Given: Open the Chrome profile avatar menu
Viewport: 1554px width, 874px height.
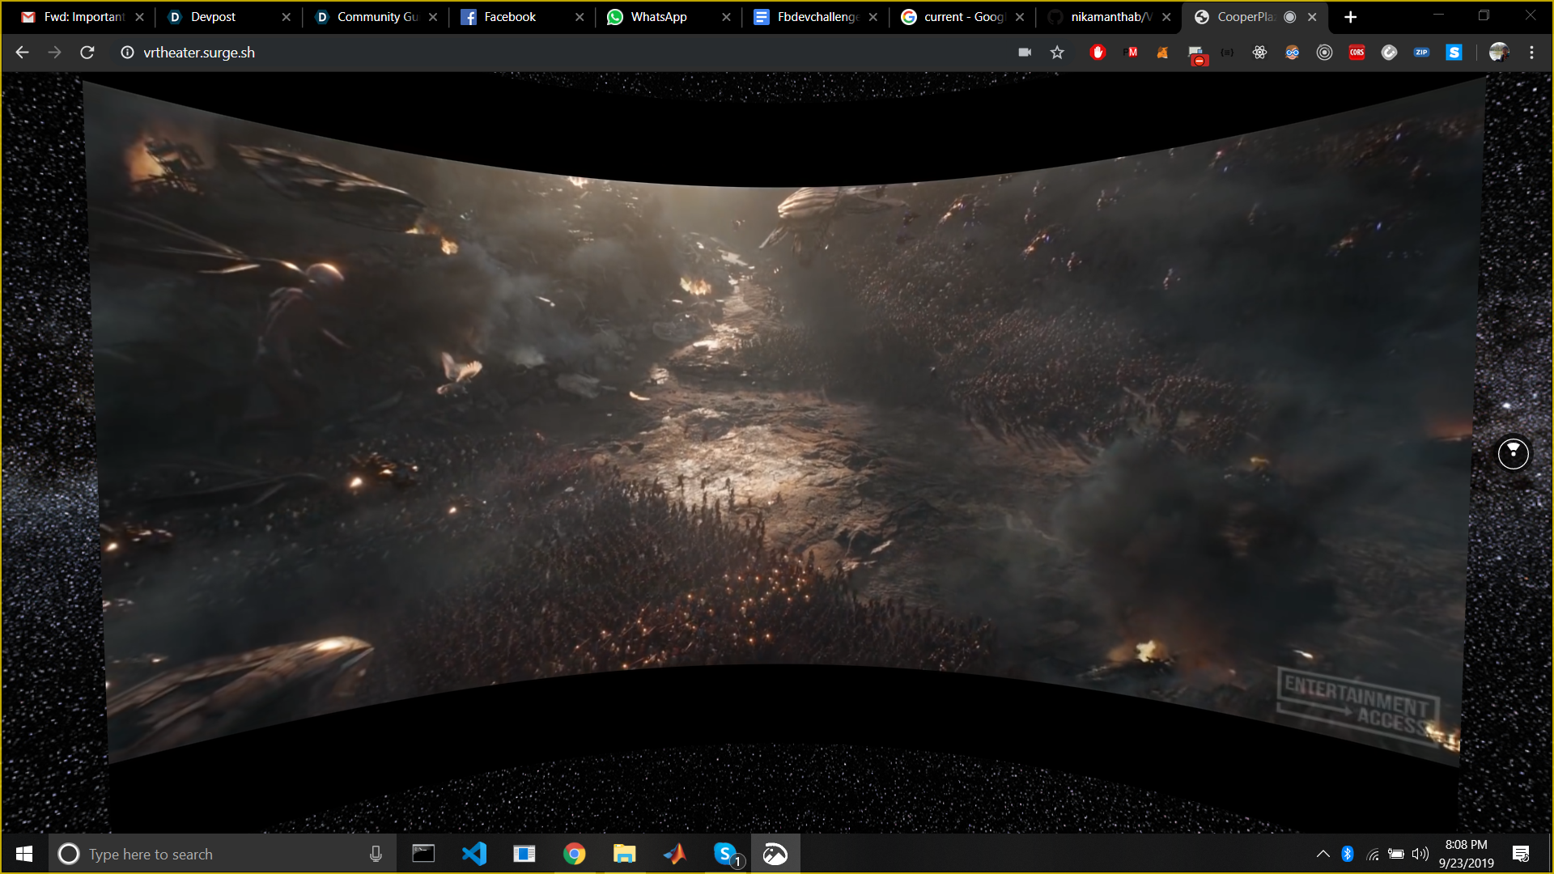Looking at the screenshot, I should (1498, 53).
